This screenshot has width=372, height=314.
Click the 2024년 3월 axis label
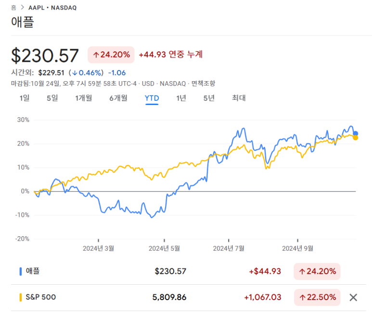click(x=98, y=248)
